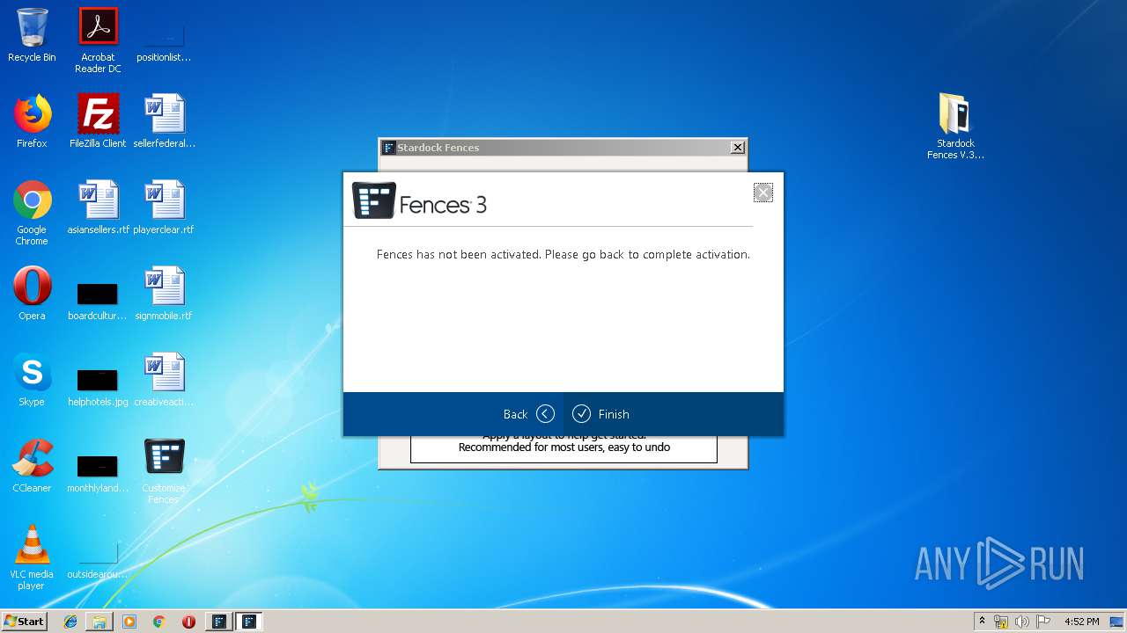Viewport: 1127px width, 633px height.
Task: Open the Windows Start menu
Action: (24, 621)
